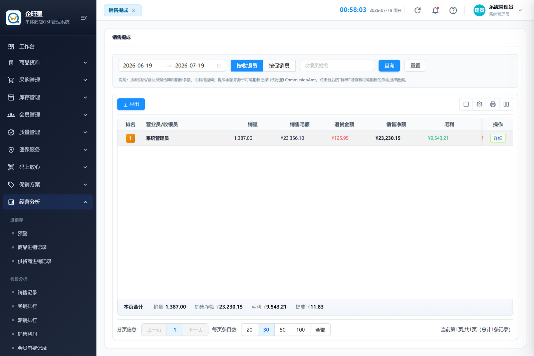Click the 企旺星 logo icon
Image resolution: width=534 pixels, height=356 pixels.
tap(13, 18)
